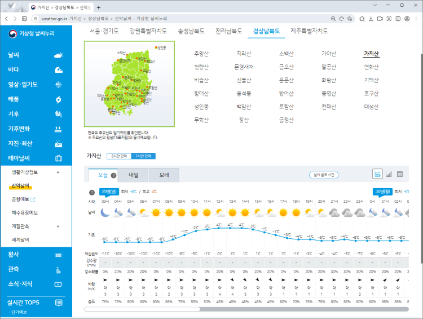Viewport: 423px width, 319px height.
Task: Click the page vertical scrollbar
Action: (x=422, y=159)
